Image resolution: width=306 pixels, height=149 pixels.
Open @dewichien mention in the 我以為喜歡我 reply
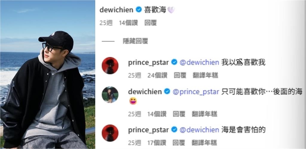(199, 63)
